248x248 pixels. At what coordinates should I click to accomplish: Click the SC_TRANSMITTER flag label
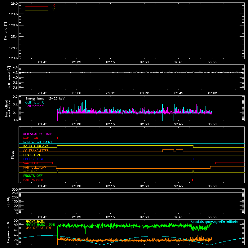click(36, 151)
